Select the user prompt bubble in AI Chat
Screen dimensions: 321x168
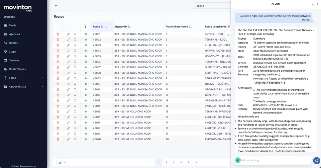click(x=274, y=18)
